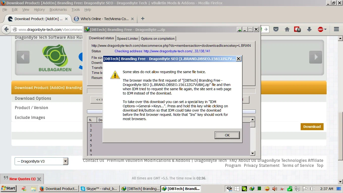The height and width of the screenshot is (193, 343).
Task: Open the DragonByte V3 style dropdown
Action: pos(41,161)
